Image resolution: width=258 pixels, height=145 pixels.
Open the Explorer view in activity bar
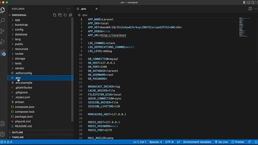click(x=2, y=10)
